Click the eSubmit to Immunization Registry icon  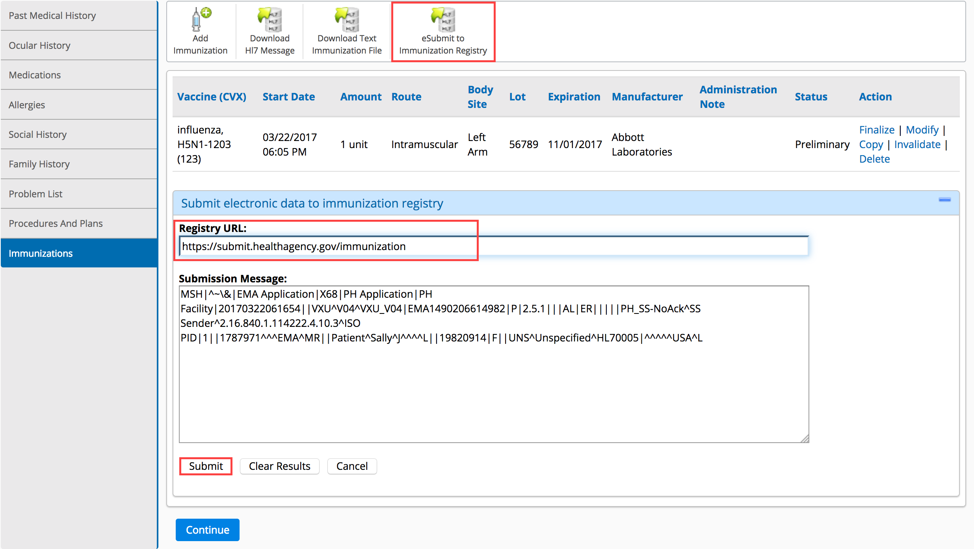(443, 20)
